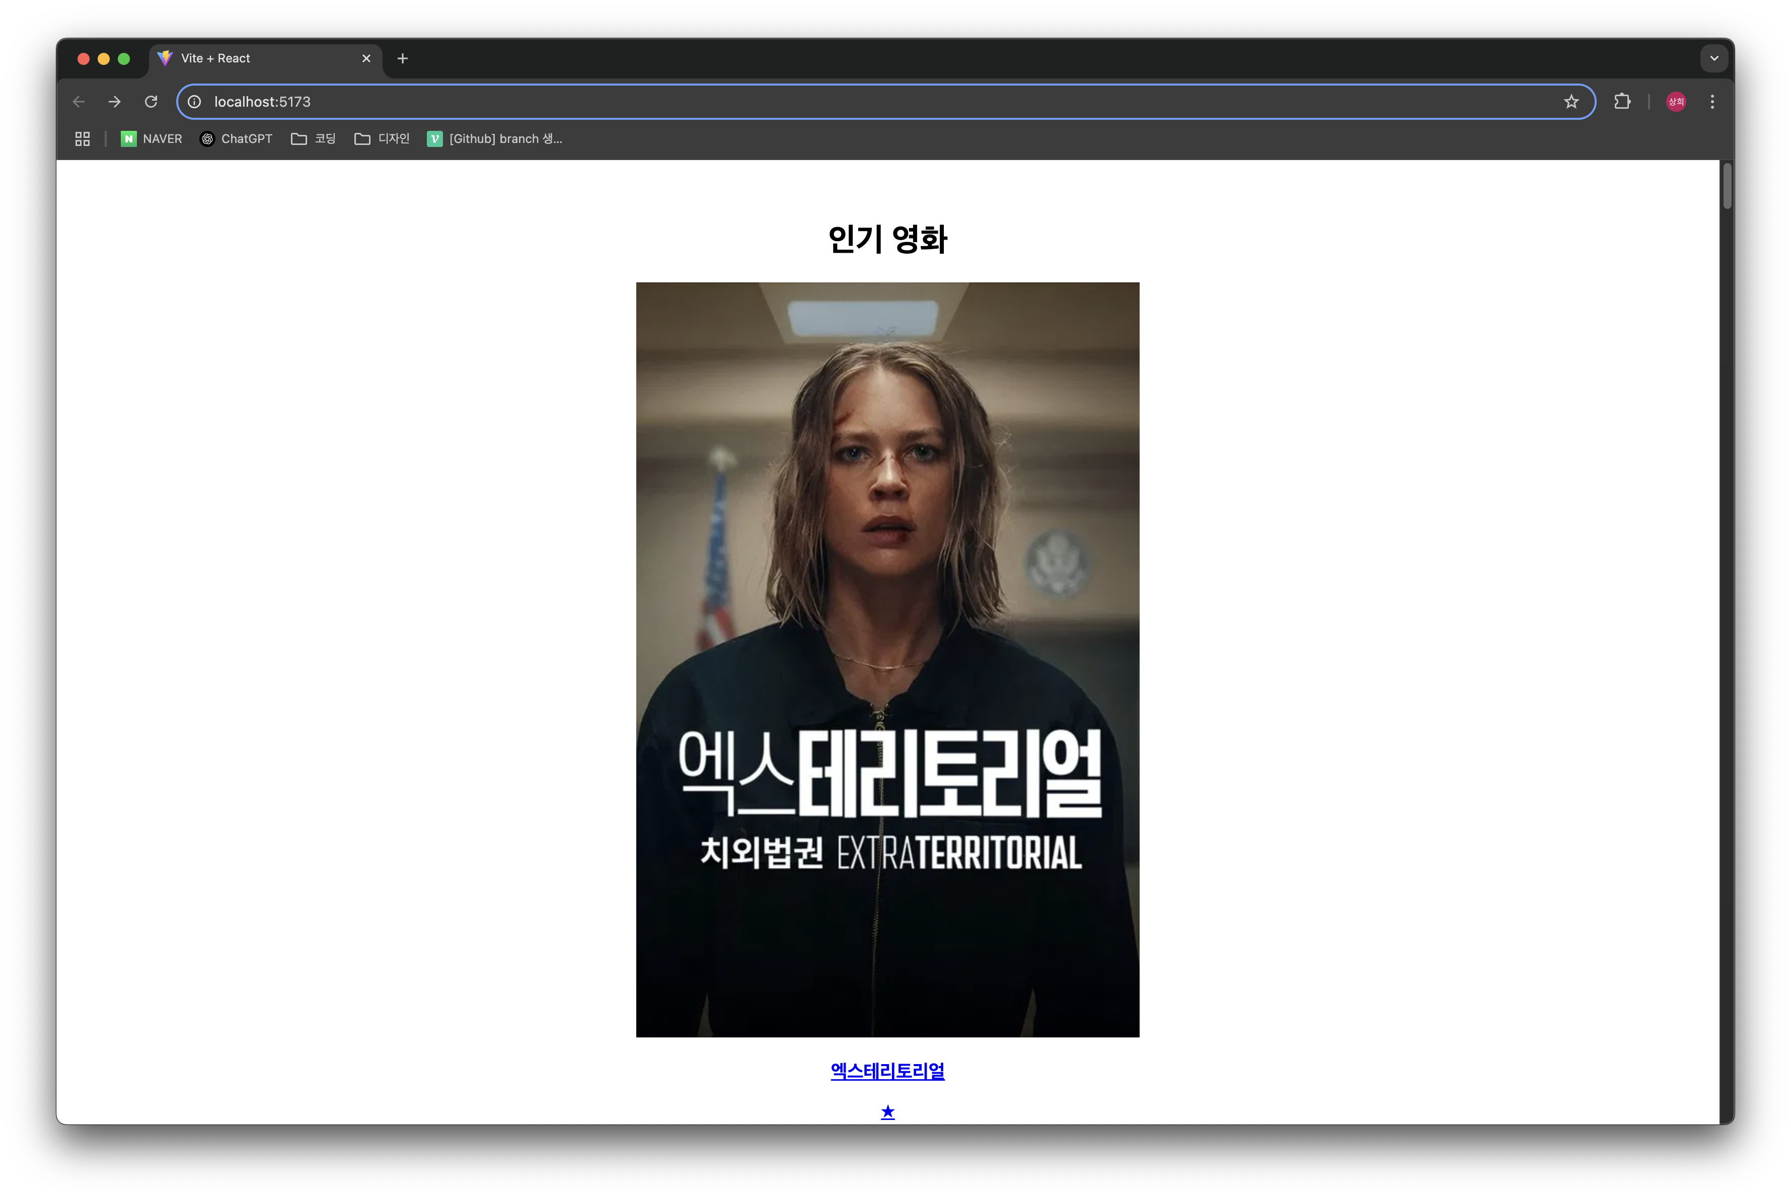
Task: Go forward with the forward arrow
Action: [x=115, y=102]
